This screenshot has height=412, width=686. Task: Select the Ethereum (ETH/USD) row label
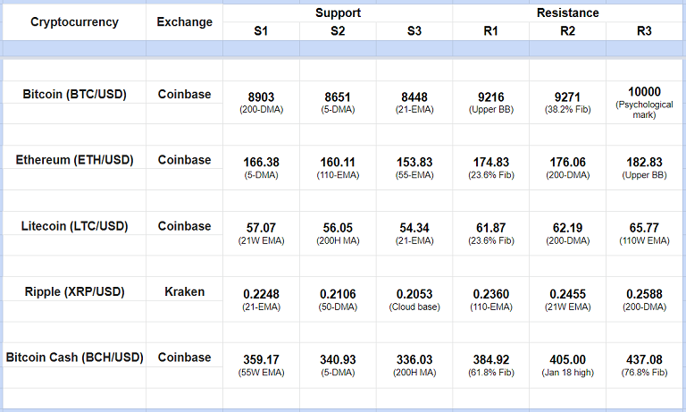pos(73,160)
